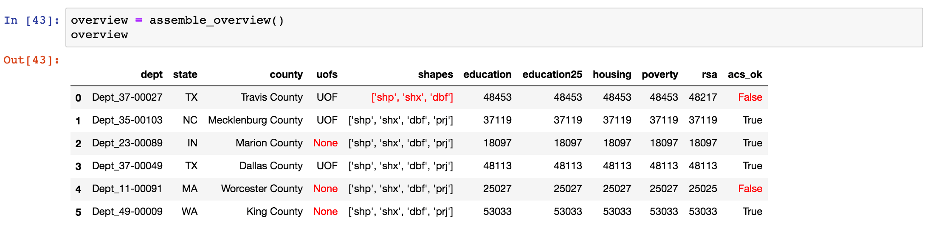Image resolution: width=930 pixels, height=231 pixels.
Task: Click the red shapes list in row 0
Action: [412, 97]
